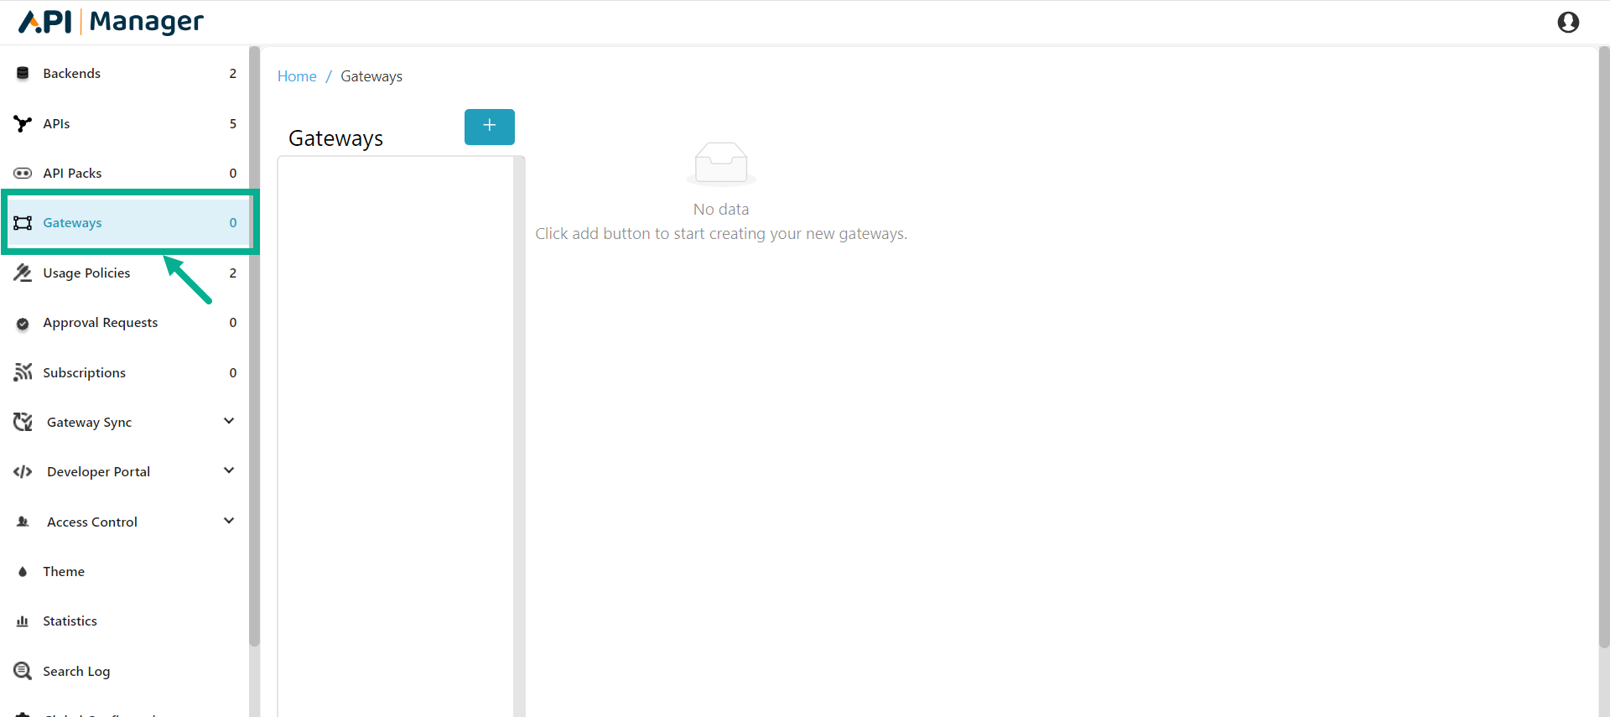Viewport: 1610px width, 717px height.
Task: Click the Search Log magnifier icon
Action: click(x=23, y=671)
